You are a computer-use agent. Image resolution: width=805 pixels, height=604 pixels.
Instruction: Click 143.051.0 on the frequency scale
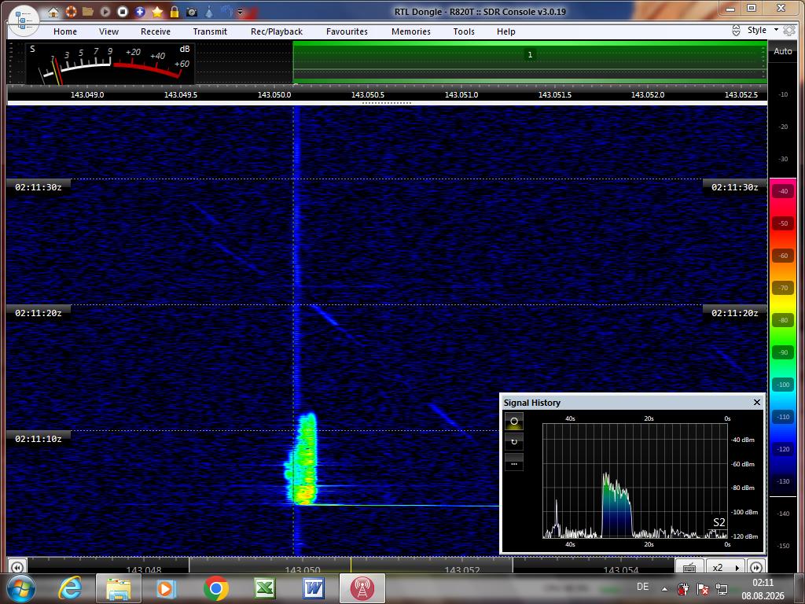tap(461, 95)
